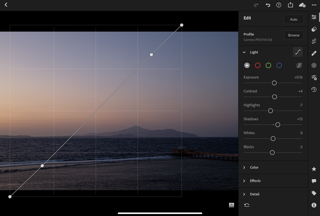The image size is (320, 216).
Task: Click the Contrast value +4
Action: (x=300, y=91)
